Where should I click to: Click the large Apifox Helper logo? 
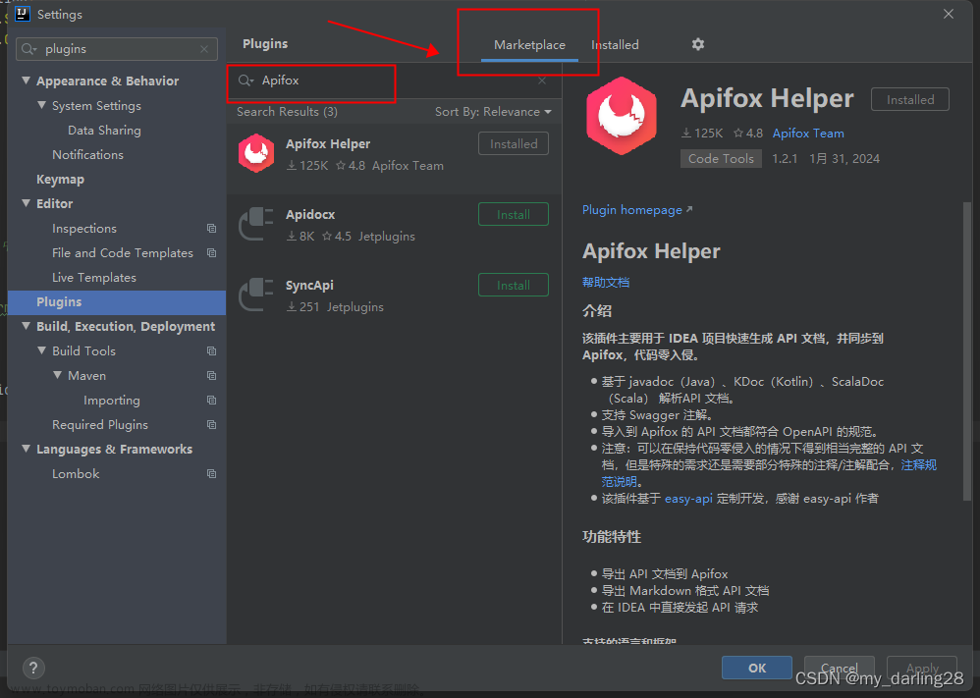[x=622, y=116]
